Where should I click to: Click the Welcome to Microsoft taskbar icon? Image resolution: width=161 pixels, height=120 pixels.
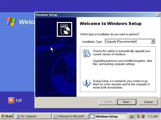[55, 116]
